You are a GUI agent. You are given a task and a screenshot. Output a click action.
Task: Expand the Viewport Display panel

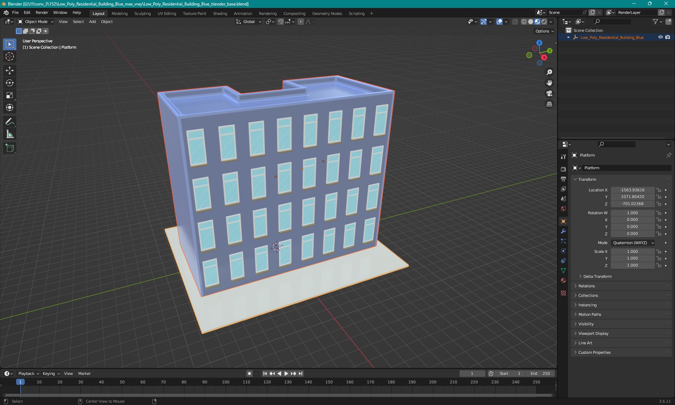tap(593, 333)
